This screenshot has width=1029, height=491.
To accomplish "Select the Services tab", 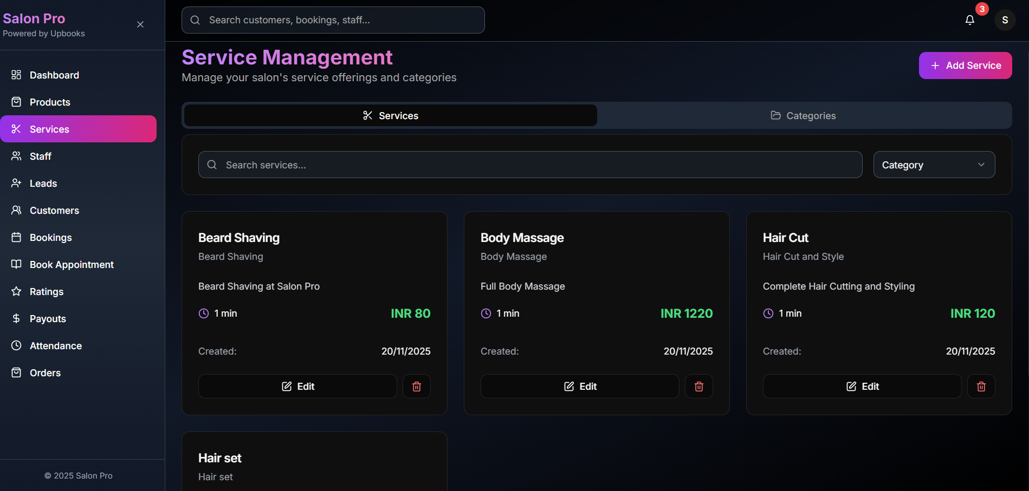I will (390, 115).
